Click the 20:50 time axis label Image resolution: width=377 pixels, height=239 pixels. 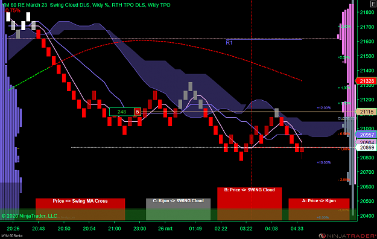point(64,228)
